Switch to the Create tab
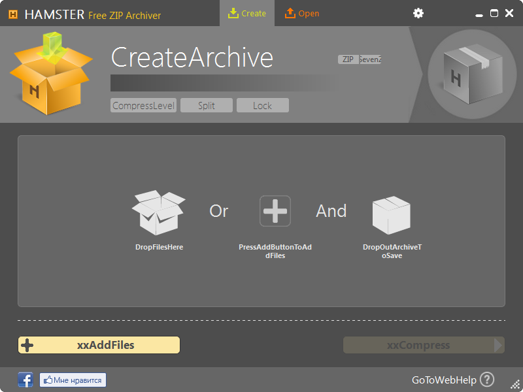 tap(247, 13)
